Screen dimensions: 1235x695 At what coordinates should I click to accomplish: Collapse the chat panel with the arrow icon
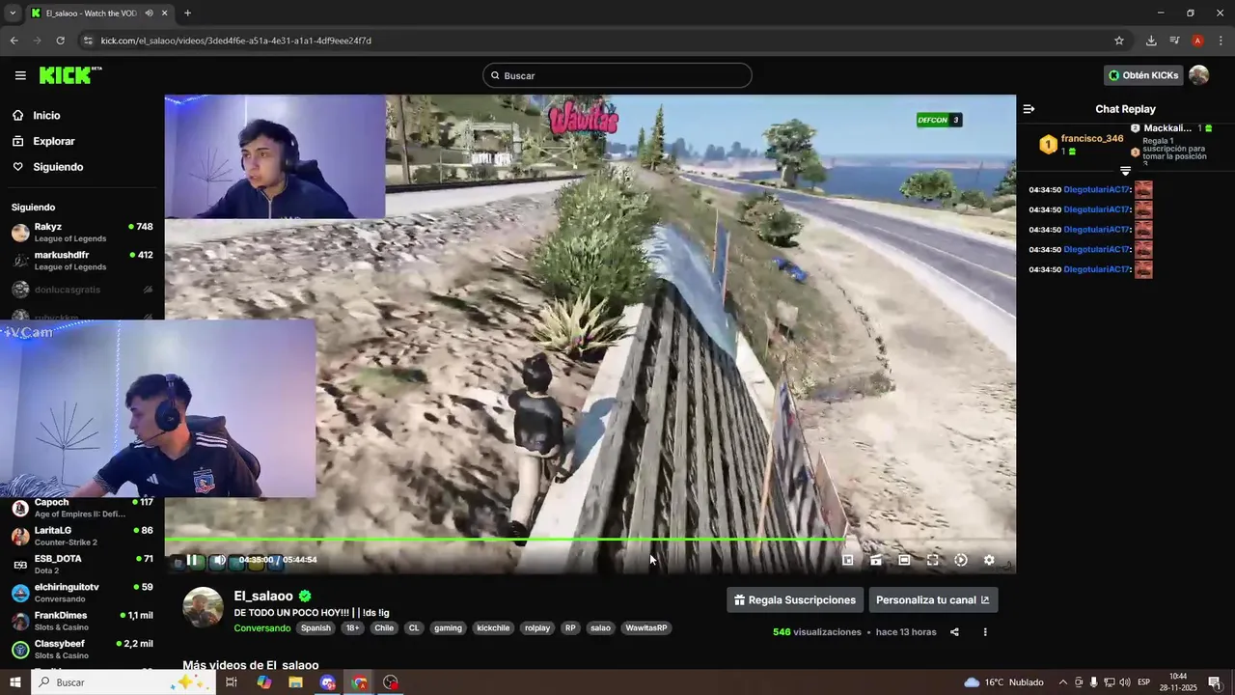coord(1029,109)
